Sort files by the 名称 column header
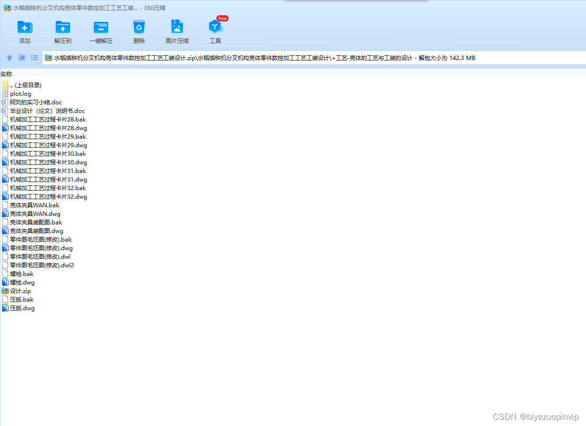 pos(6,74)
